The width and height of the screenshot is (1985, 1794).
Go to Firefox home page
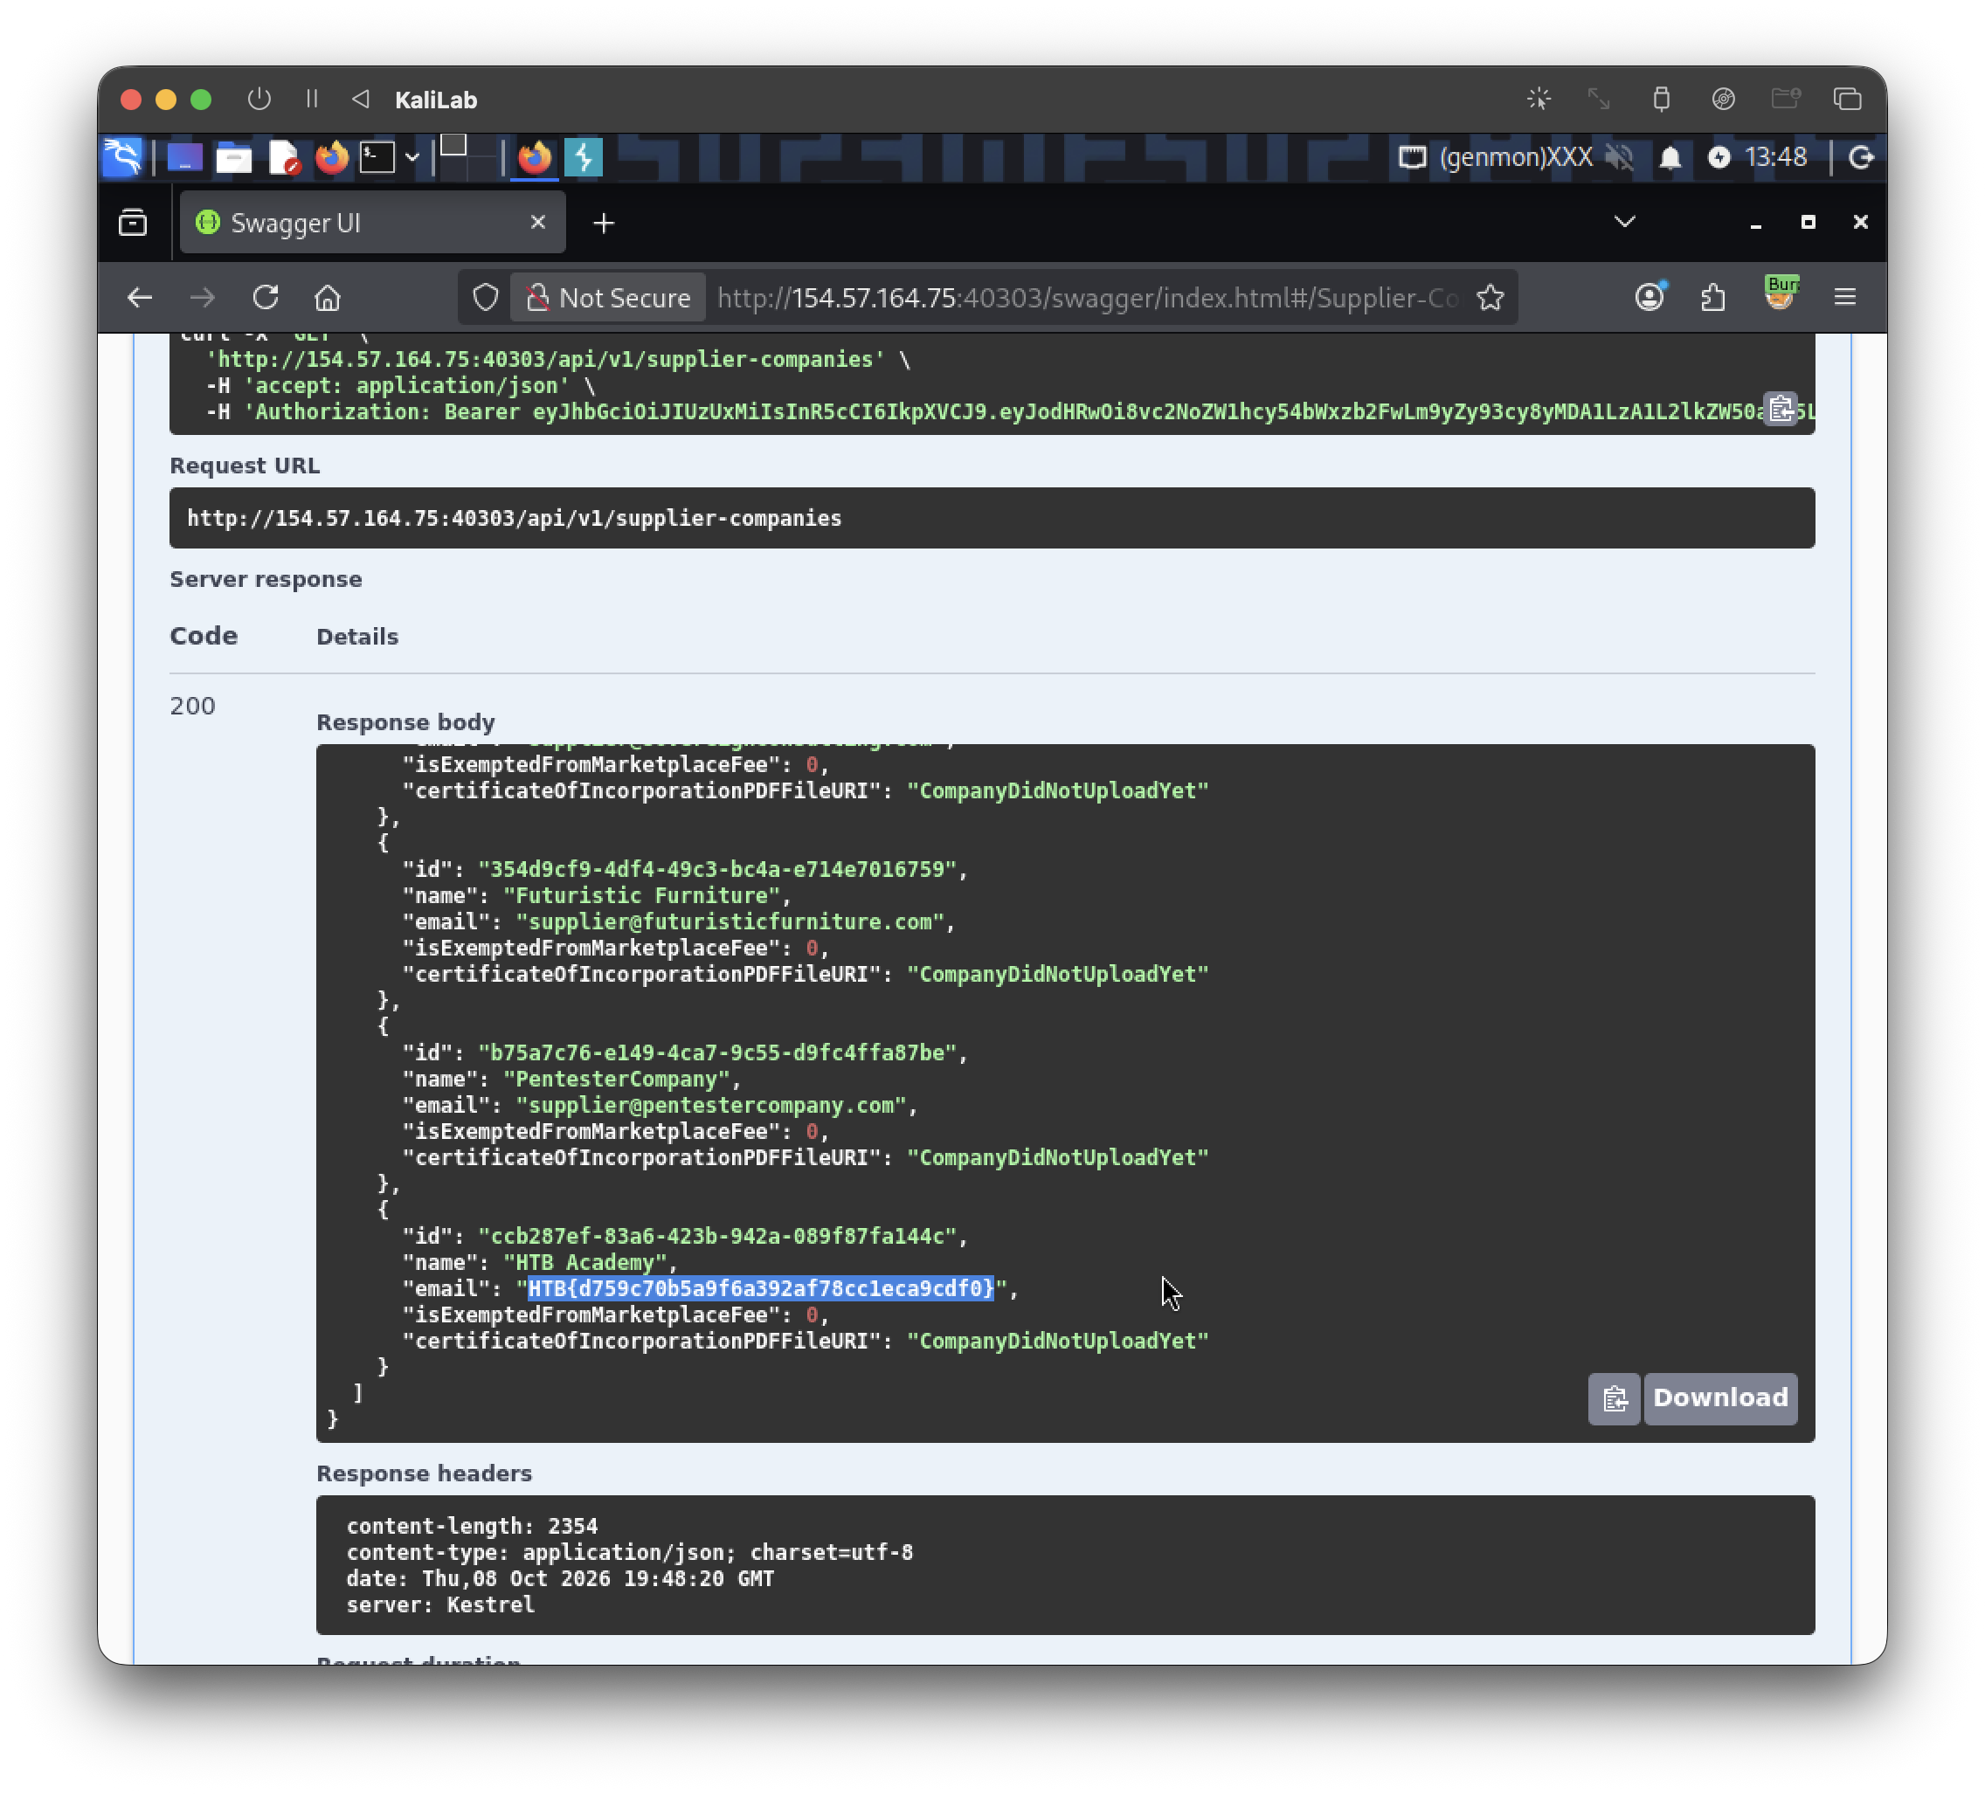tap(328, 297)
